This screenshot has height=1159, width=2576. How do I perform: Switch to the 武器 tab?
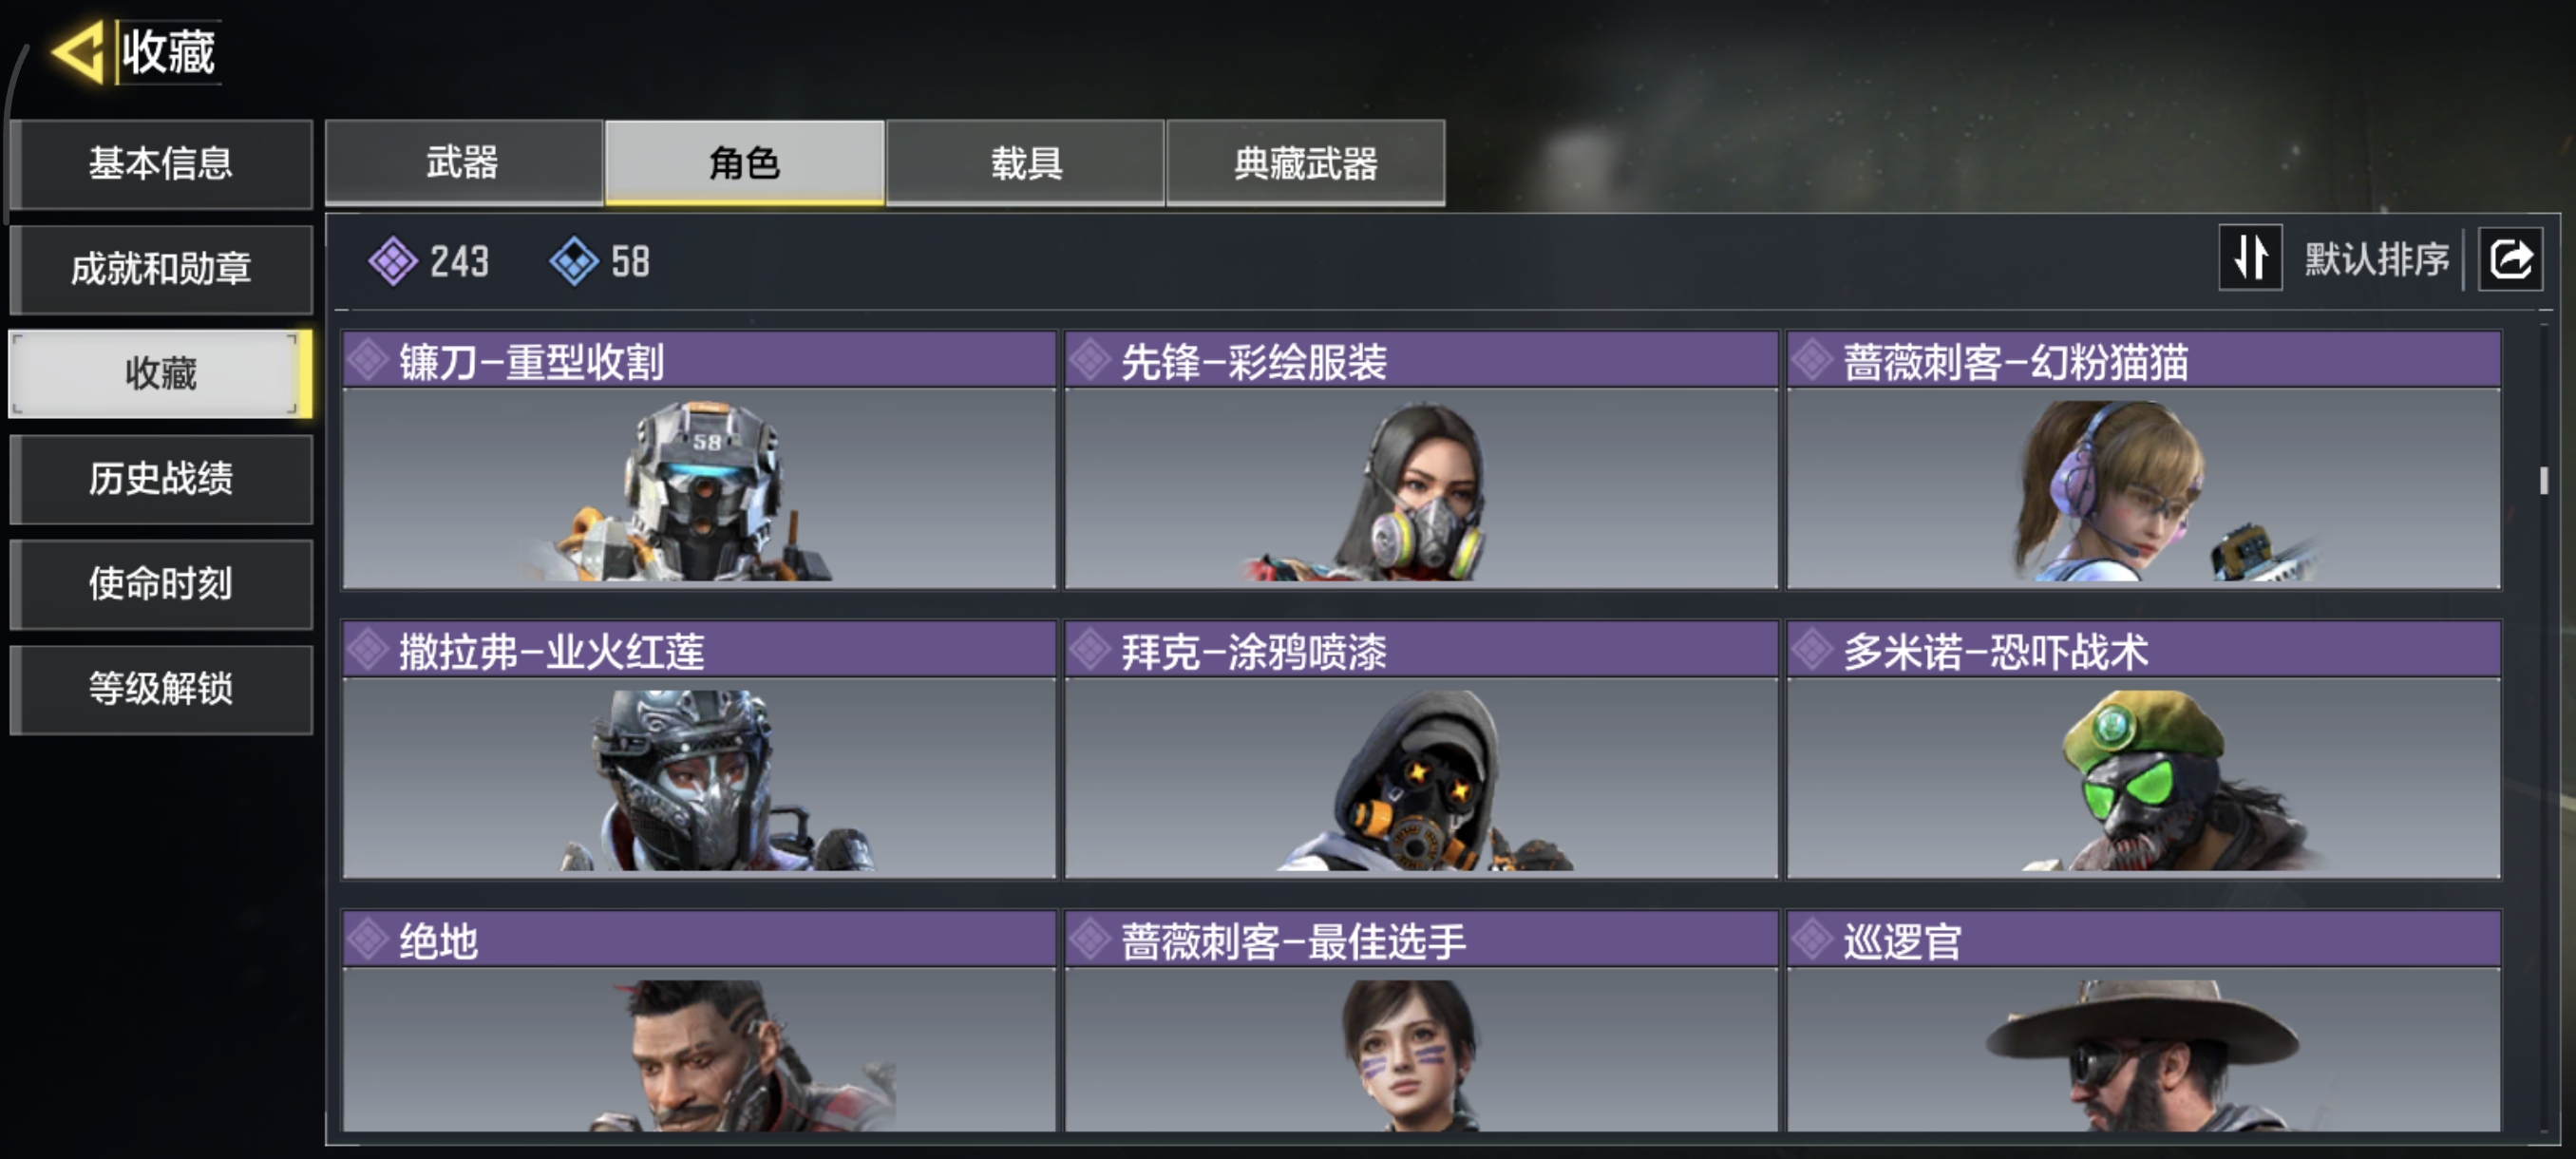[x=464, y=162]
